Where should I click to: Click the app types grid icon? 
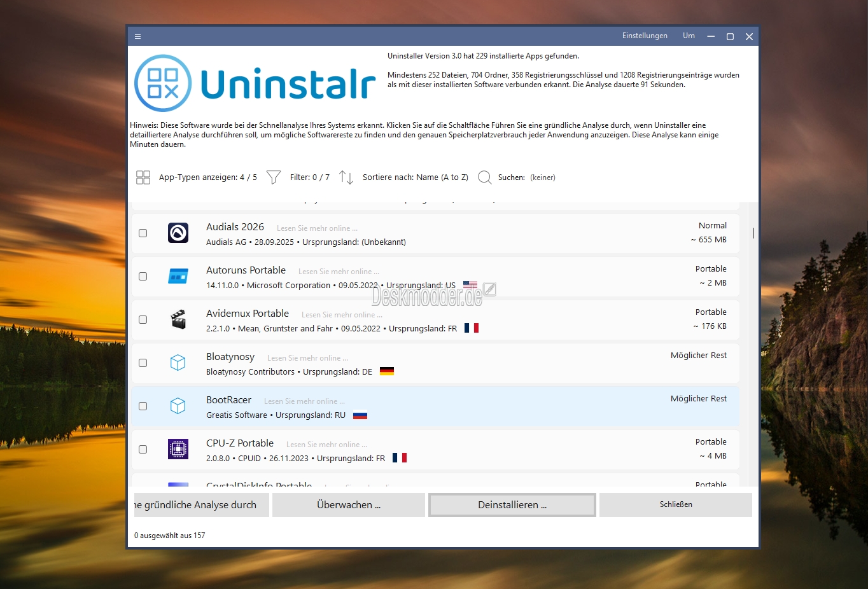pyautogui.click(x=143, y=177)
